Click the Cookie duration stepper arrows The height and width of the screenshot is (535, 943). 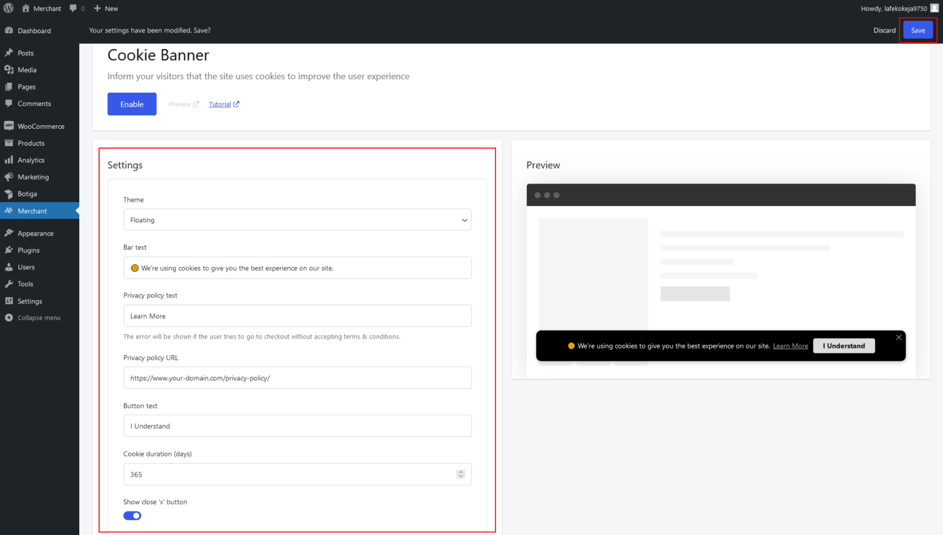click(460, 474)
